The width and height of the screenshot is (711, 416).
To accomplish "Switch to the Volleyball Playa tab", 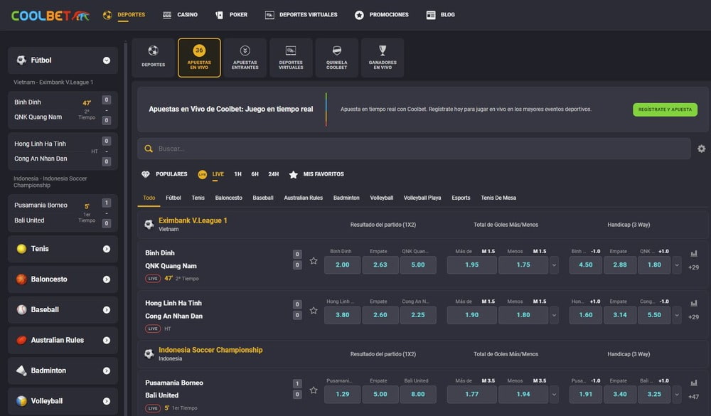I will point(422,198).
